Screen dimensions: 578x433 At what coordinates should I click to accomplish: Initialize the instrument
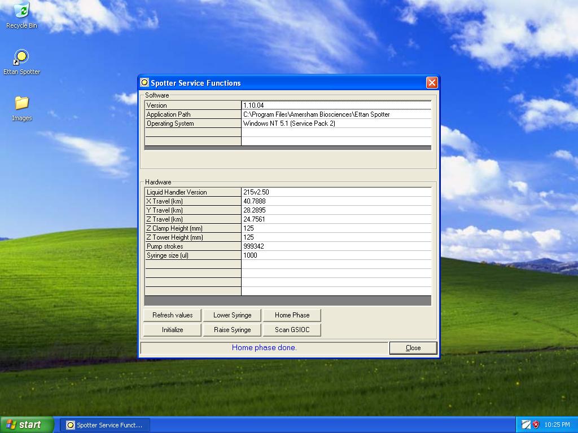coord(172,329)
